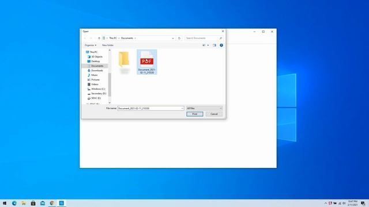Select SDXC (E:) drive in navigation pane
This screenshot has width=369, height=207.
coord(96,98)
